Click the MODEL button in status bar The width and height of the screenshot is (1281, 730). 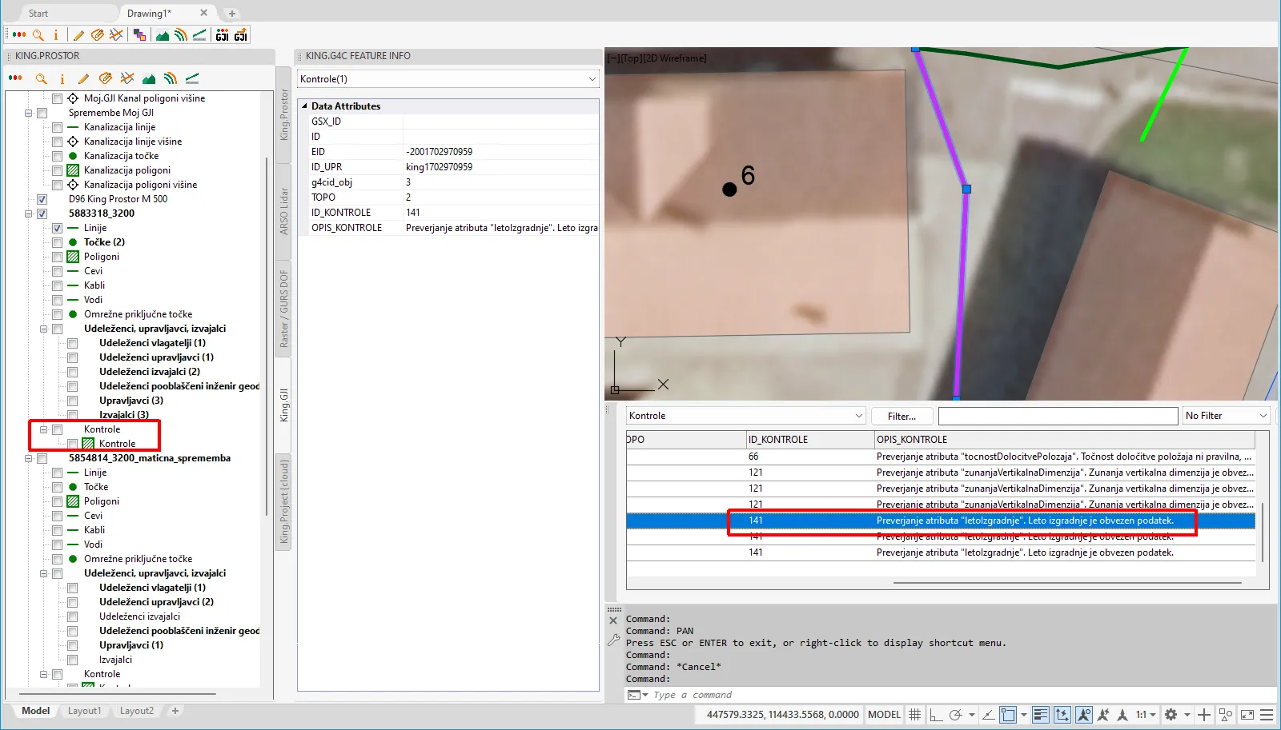(x=884, y=715)
